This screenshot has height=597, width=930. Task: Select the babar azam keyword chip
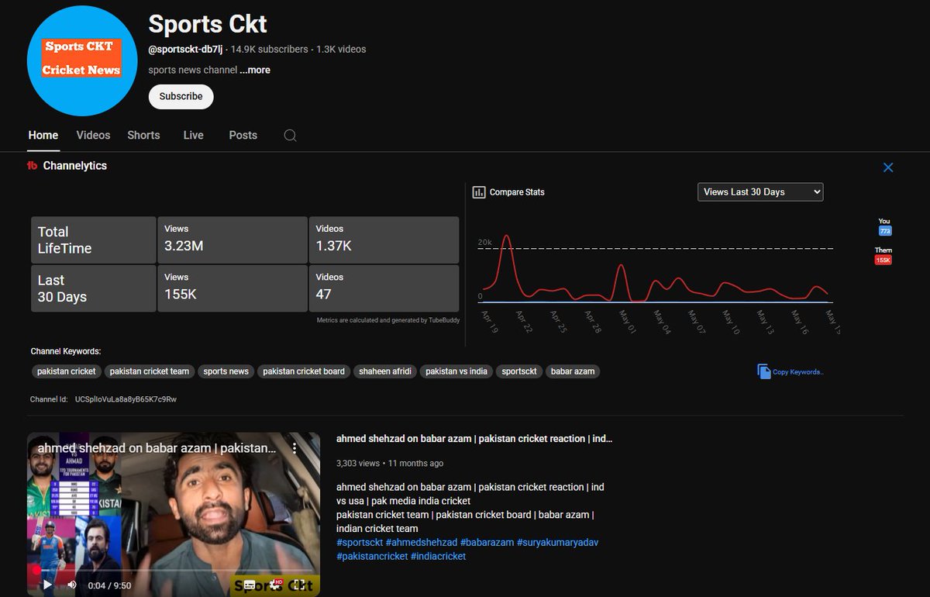click(573, 371)
